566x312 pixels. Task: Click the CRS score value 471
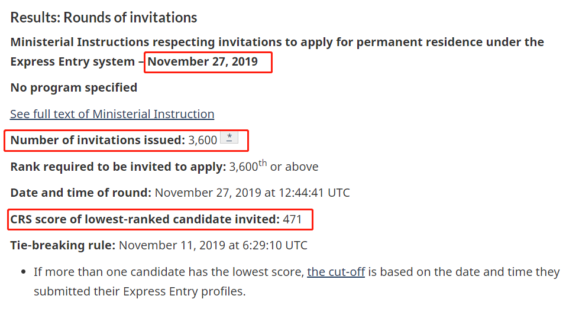pyautogui.click(x=292, y=219)
